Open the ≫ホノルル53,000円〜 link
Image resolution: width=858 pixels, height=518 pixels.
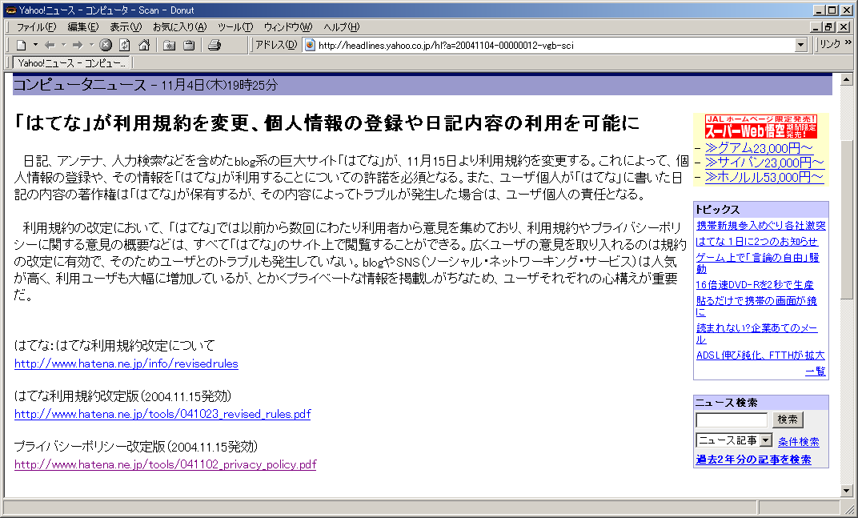(764, 177)
